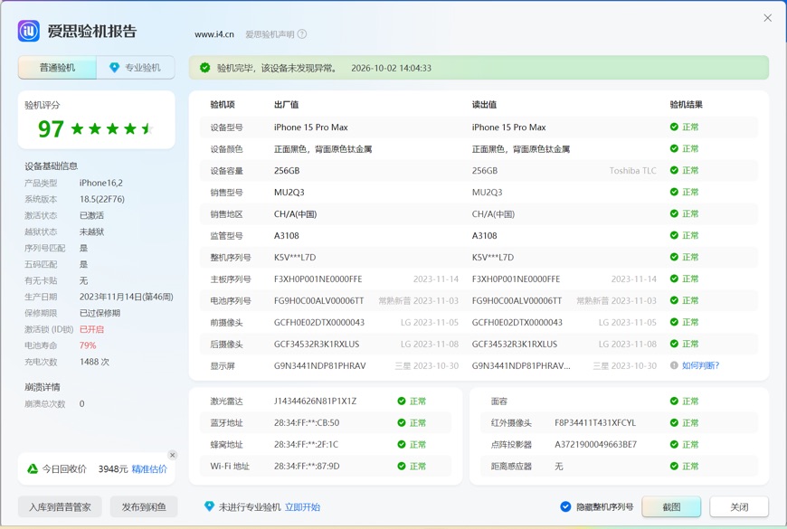Click the 出厂值 column header
This screenshot has width=787, height=529.
point(286,104)
